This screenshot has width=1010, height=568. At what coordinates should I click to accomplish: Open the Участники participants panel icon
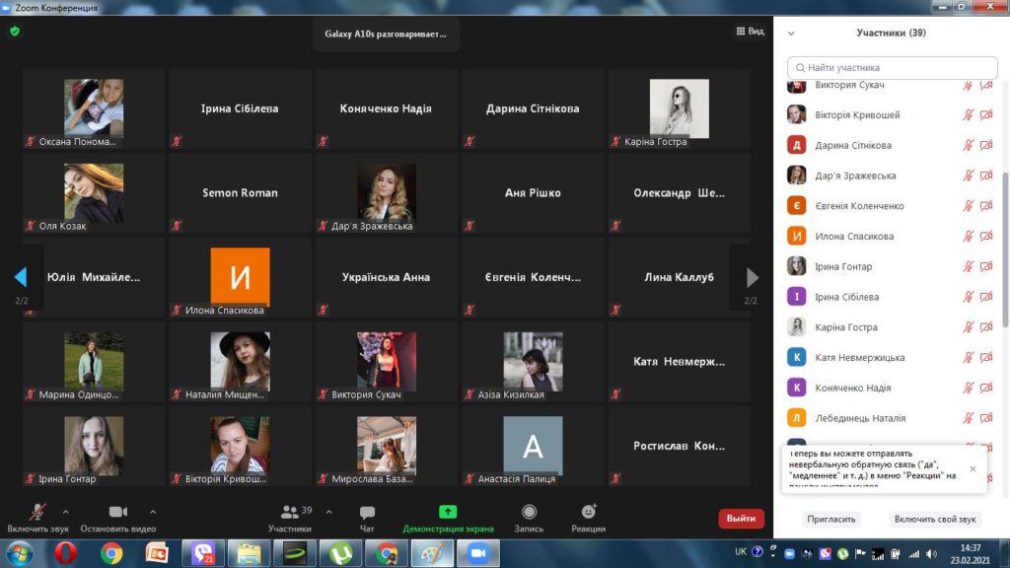tap(290, 513)
